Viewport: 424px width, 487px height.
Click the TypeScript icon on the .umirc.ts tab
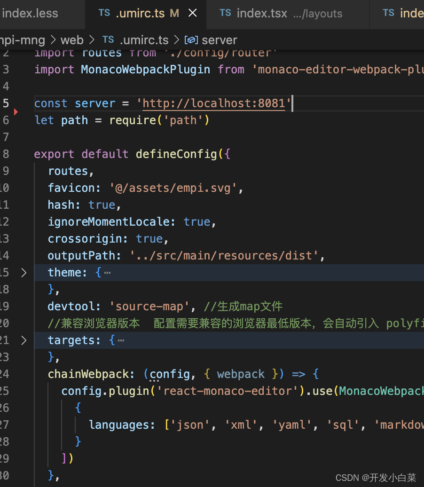point(104,13)
